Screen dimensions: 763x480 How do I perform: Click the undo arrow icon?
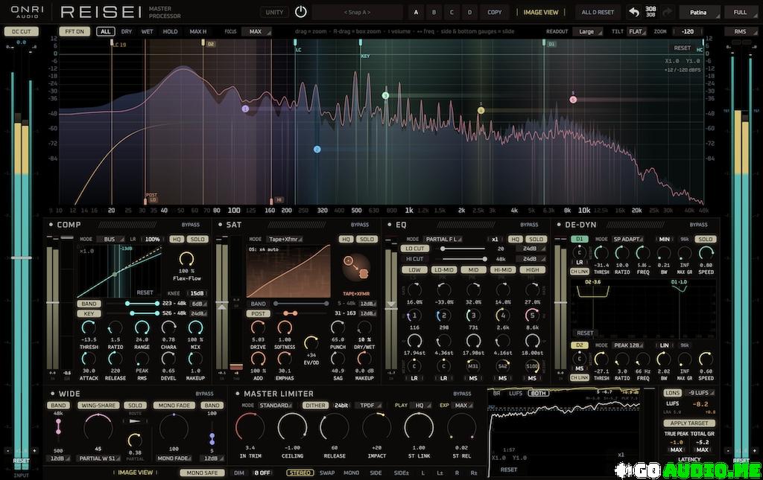(633, 12)
